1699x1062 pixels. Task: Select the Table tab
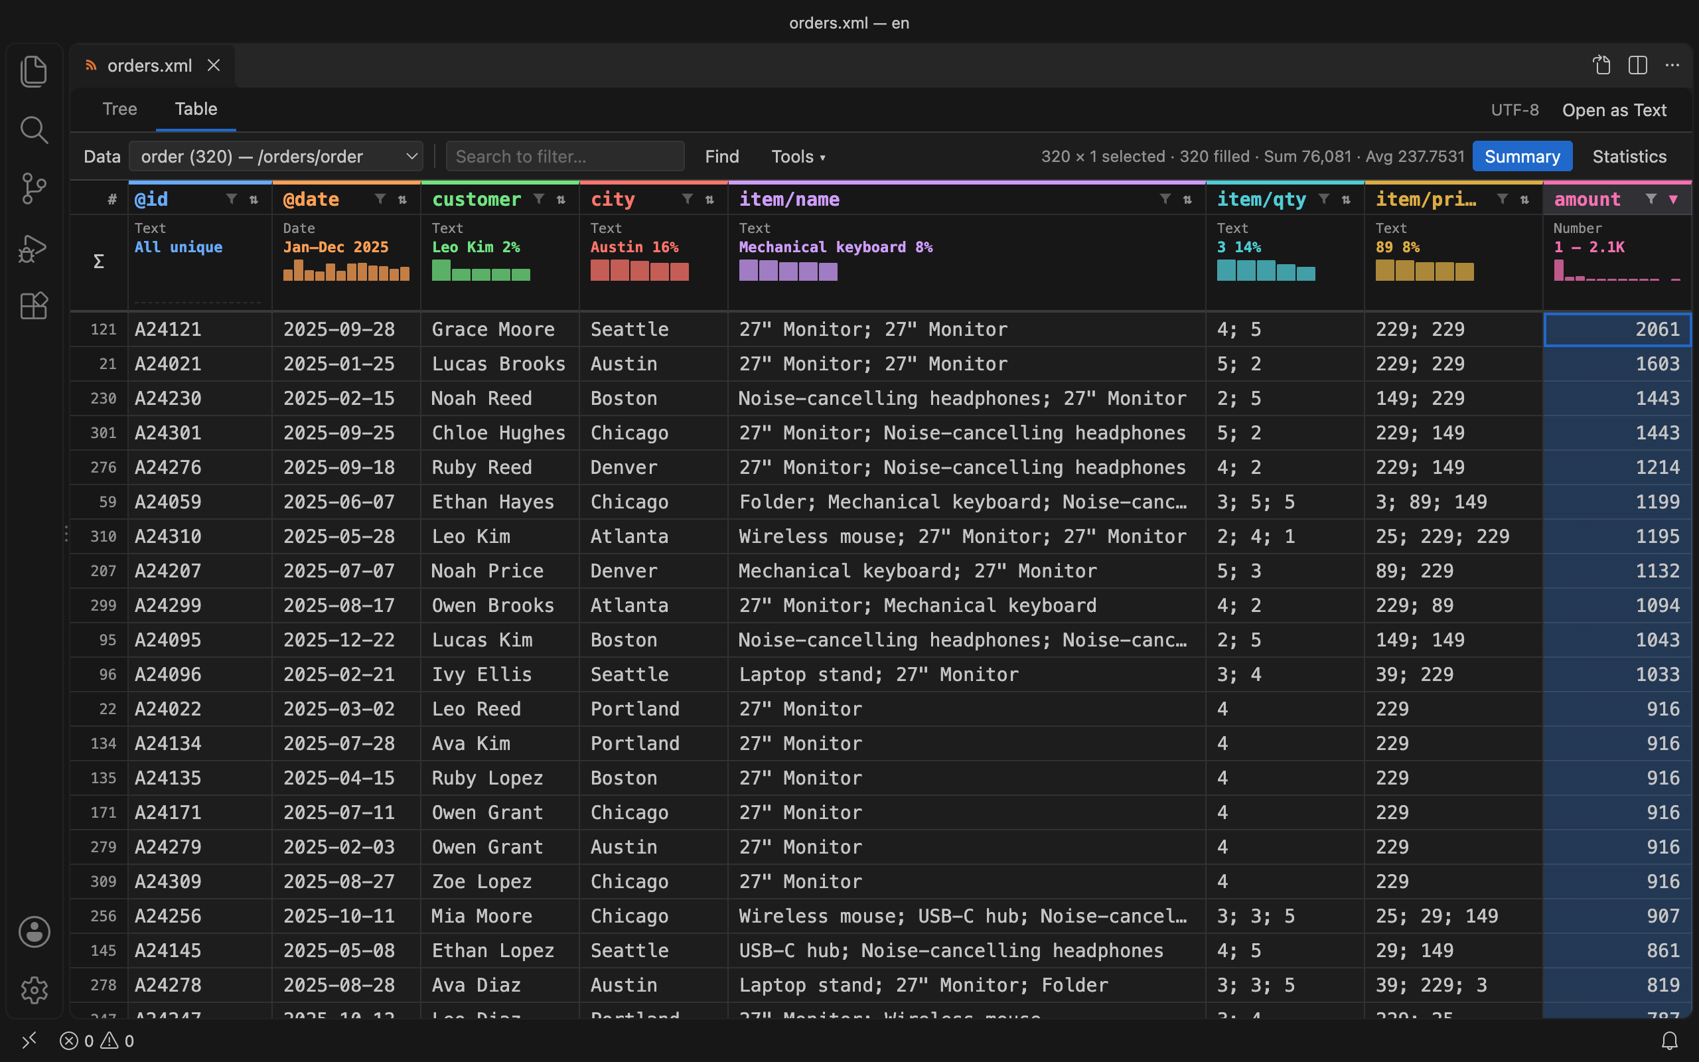pyautogui.click(x=196, y=109)
